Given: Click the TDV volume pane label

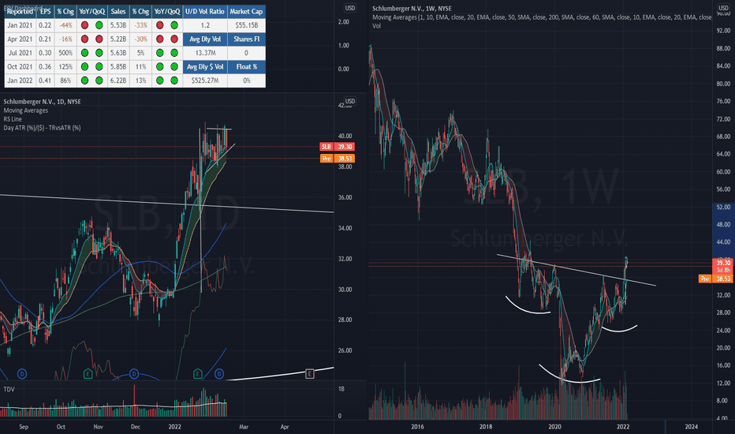Looking at the screenshot, I should click(x=9, y=389).
